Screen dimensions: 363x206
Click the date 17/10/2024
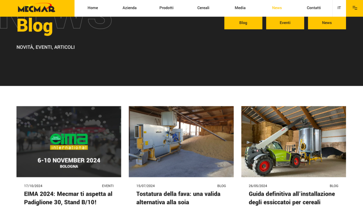(33, 186)
